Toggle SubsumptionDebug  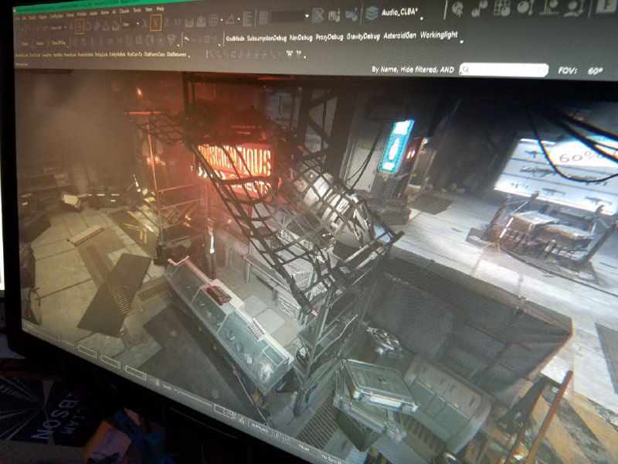coord(267,38)
